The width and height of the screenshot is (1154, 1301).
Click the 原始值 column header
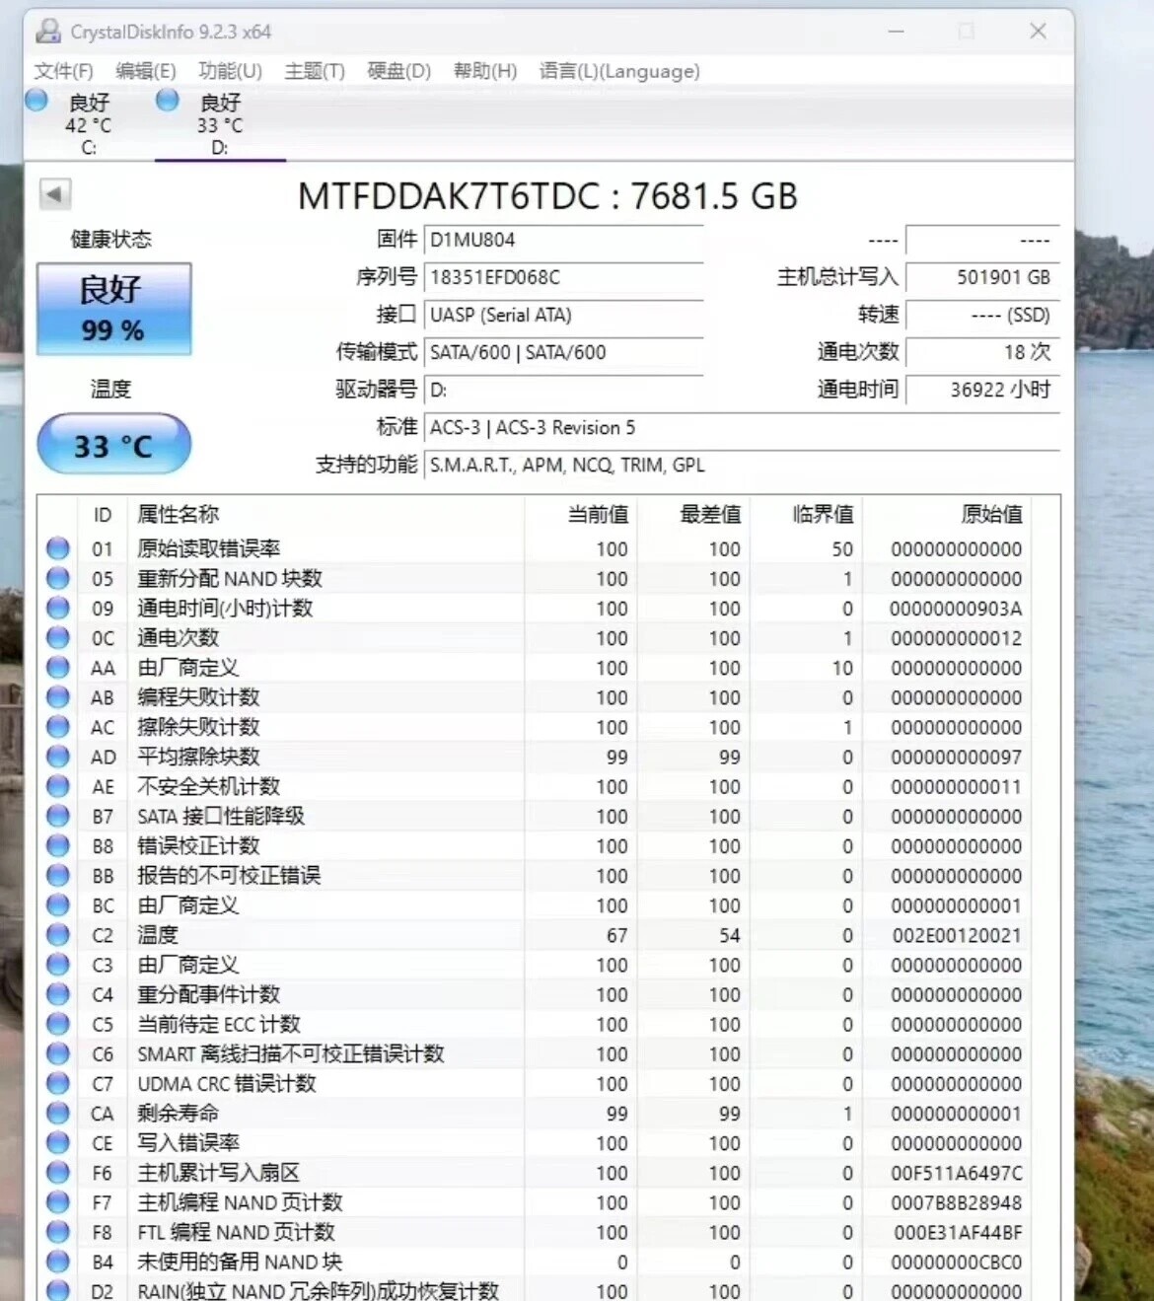(x=947, y=514)
